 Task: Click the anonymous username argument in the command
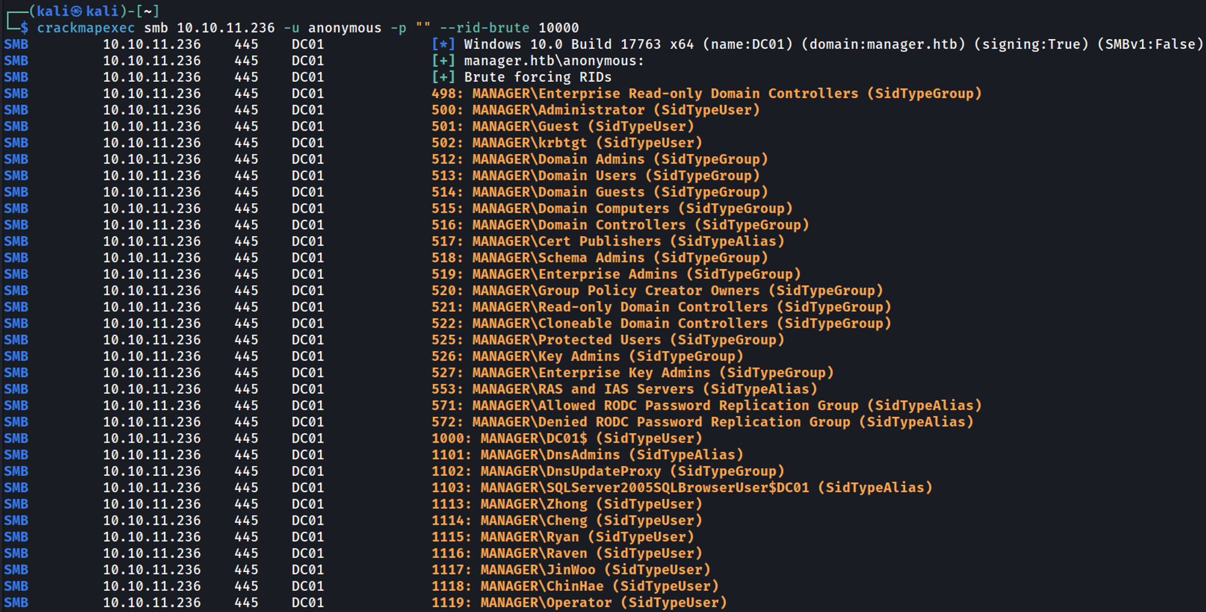coord(344,28)
